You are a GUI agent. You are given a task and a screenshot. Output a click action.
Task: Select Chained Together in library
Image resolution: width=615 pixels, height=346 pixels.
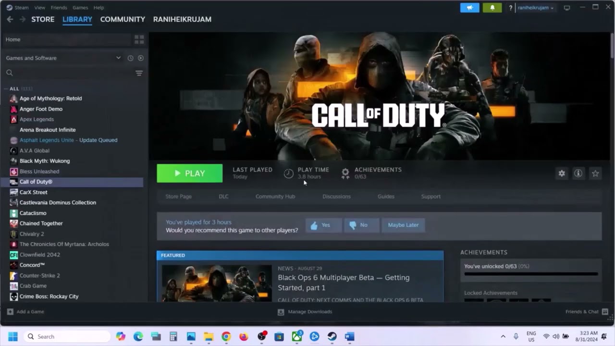coord(41,223)
